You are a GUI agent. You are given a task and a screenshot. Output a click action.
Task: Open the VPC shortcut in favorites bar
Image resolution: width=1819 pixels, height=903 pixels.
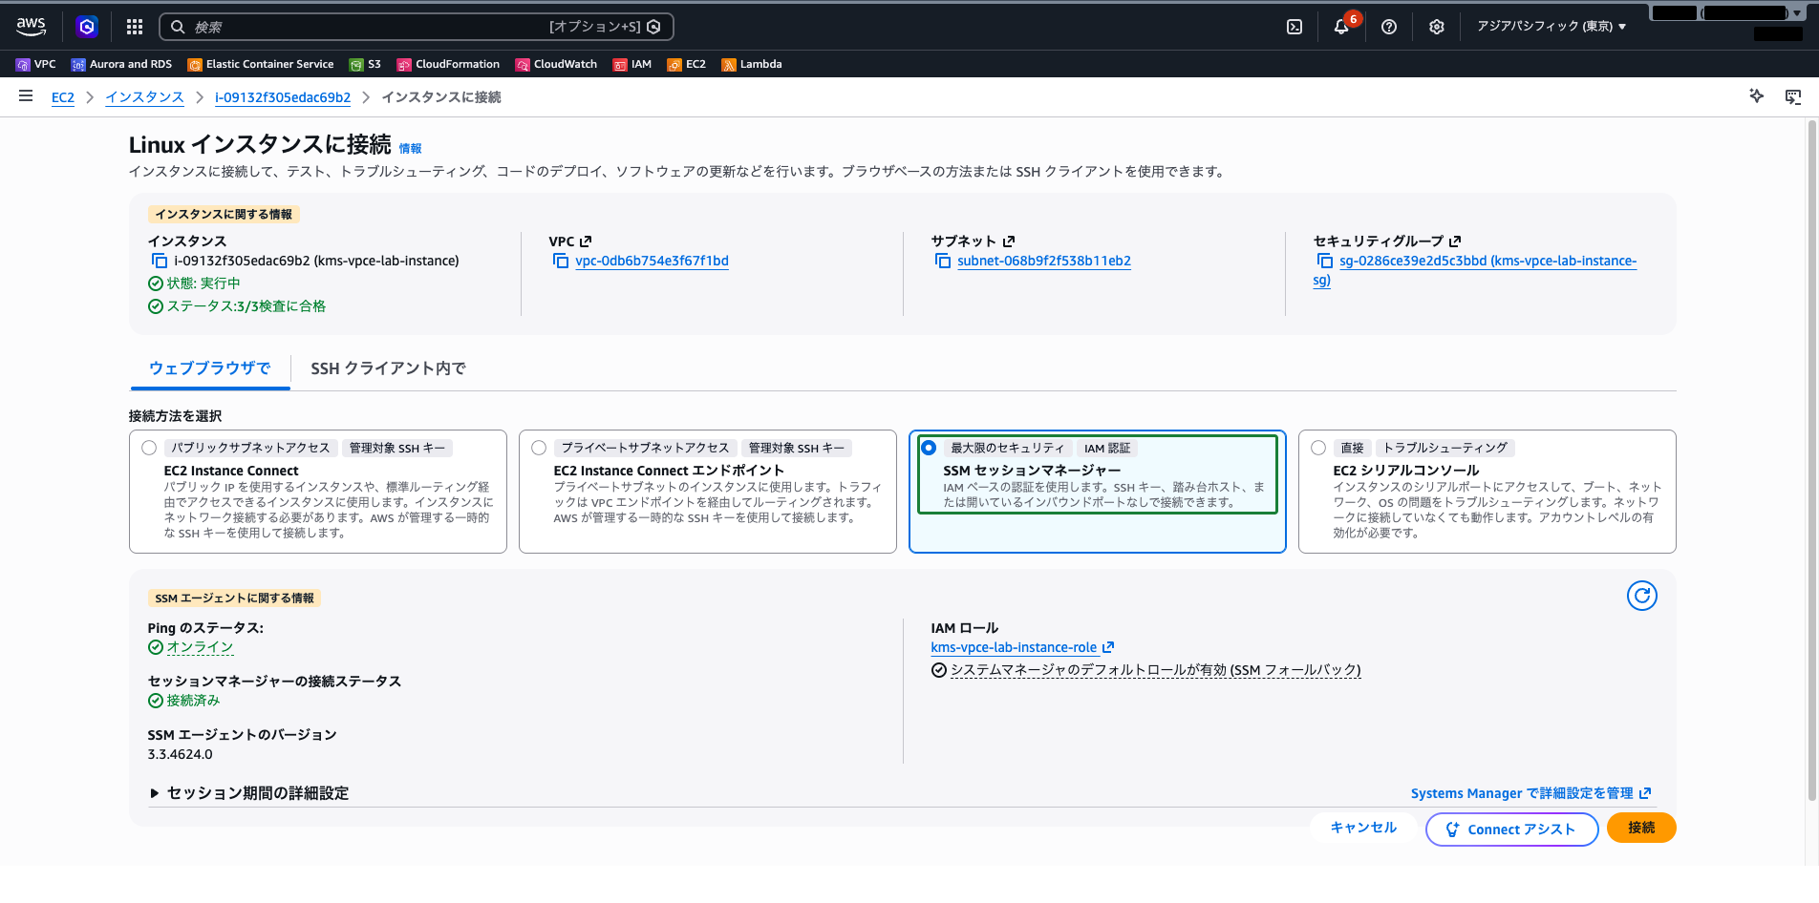point(35,64)
